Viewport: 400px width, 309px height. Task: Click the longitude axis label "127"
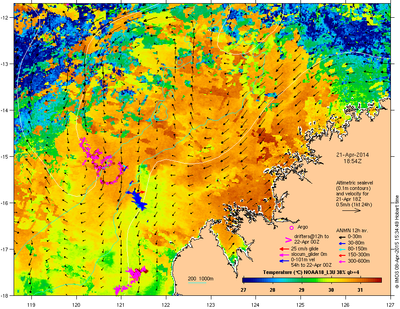pos(390,304)
